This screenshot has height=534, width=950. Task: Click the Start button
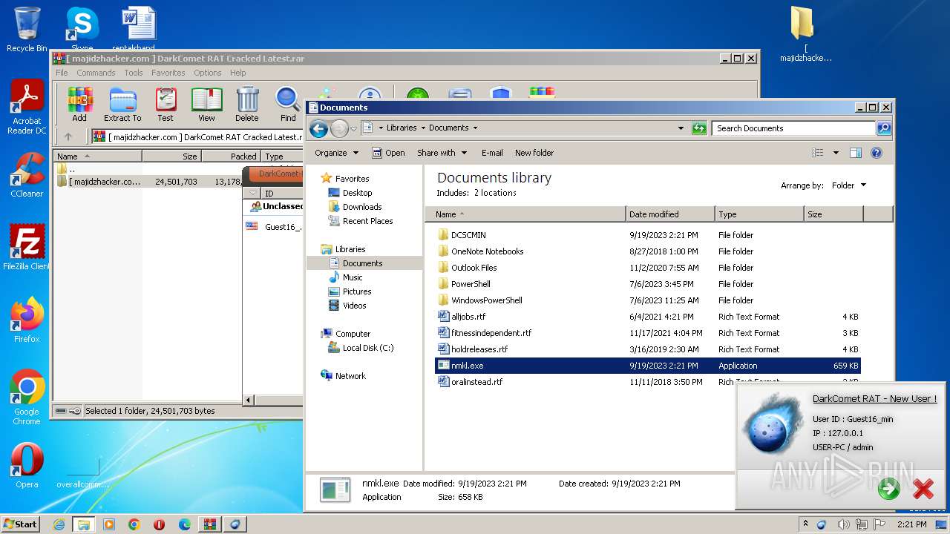pyautogui.click(x=21, y=524)
